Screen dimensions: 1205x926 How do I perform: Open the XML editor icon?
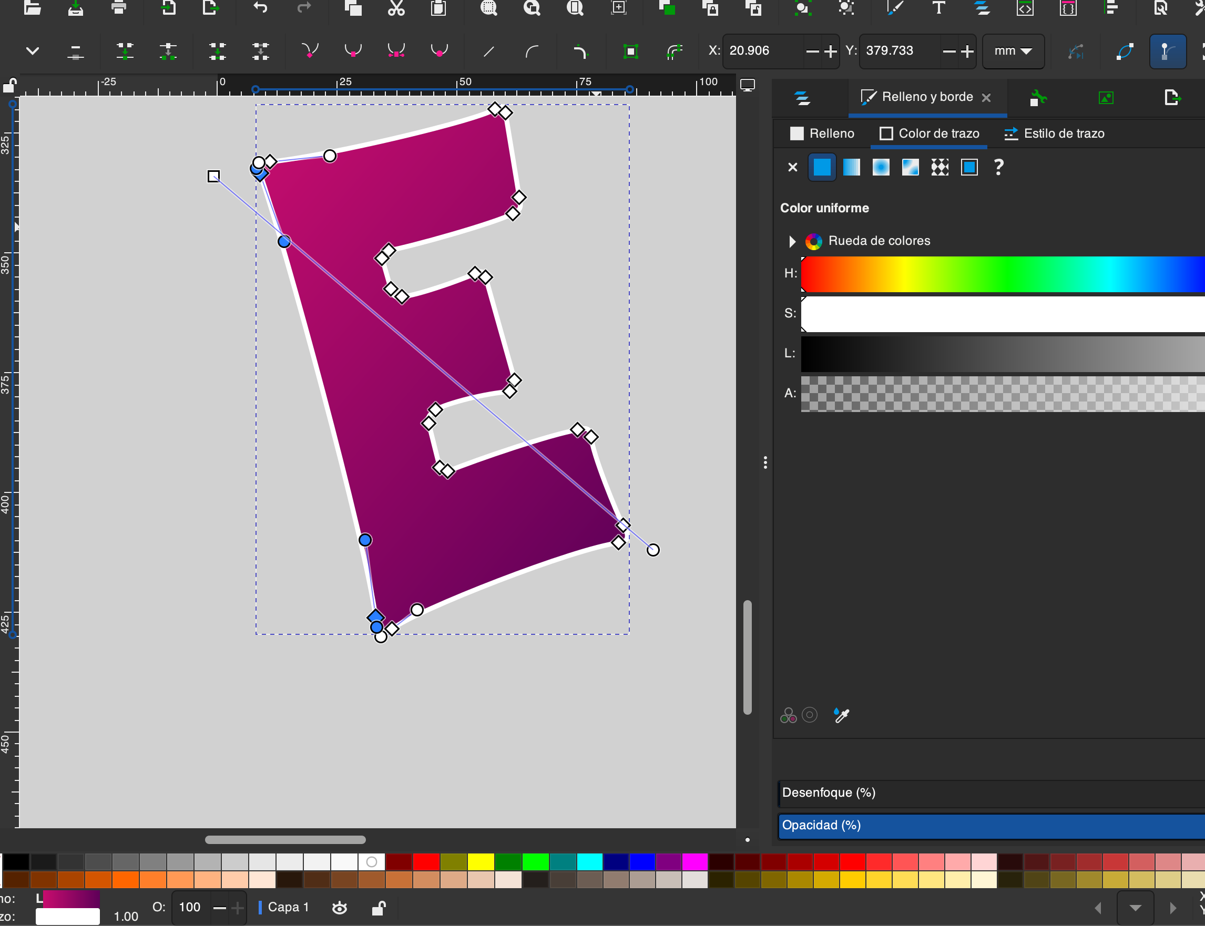tap(1025, 8)
